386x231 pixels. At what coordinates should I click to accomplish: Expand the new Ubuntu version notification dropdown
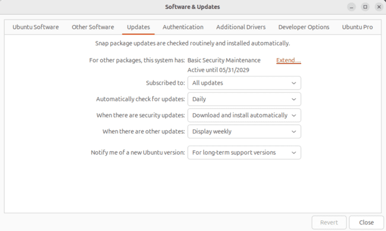point(244,152)
